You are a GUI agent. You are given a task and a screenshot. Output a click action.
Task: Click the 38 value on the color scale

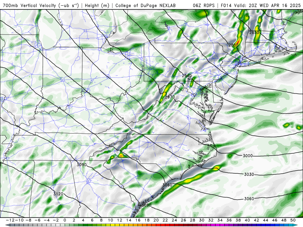pos(238,220)
